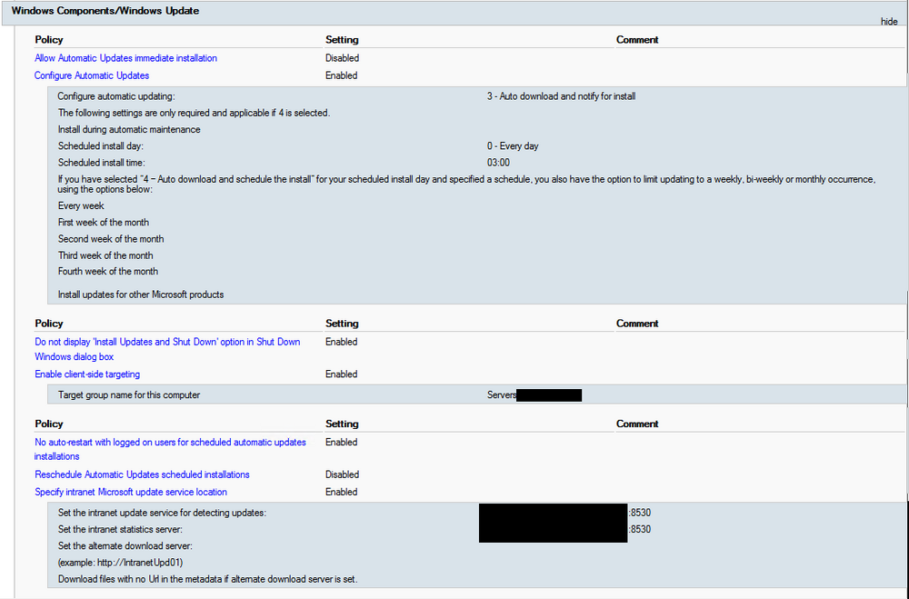Screen dimensions: 909x599
Task: Collapse section with the 'hide' link
Action: coord(889,22)
